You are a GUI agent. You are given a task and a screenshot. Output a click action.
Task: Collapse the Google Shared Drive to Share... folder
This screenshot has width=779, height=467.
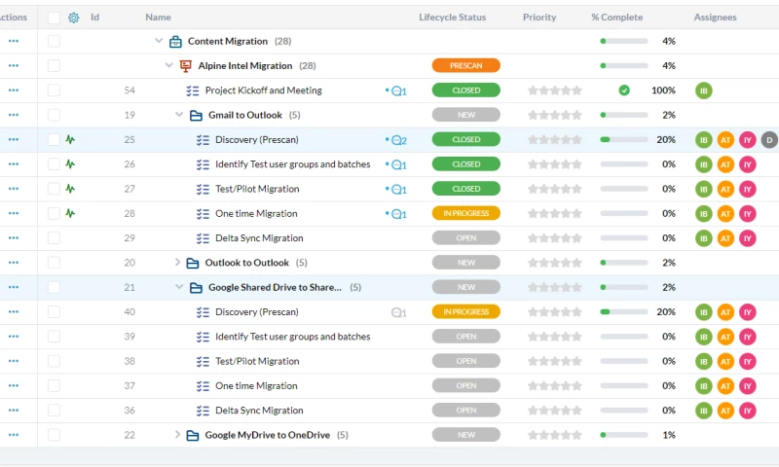[179, 286]
